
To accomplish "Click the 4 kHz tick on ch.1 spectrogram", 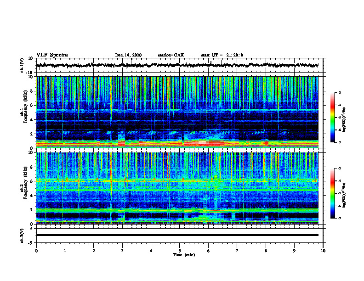I will [32, 120].
